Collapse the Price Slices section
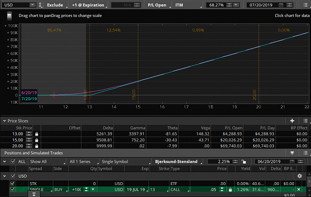The height and width of the screenshot is (197, 311). tap(4, 121)
